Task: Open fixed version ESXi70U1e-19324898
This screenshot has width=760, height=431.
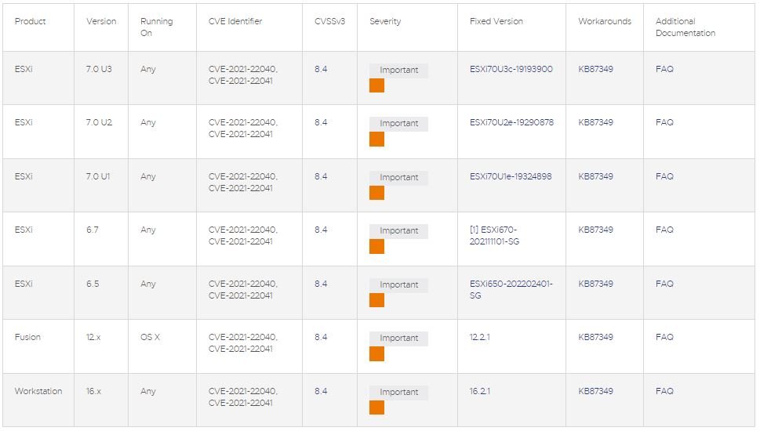Action: click(511, 176)
